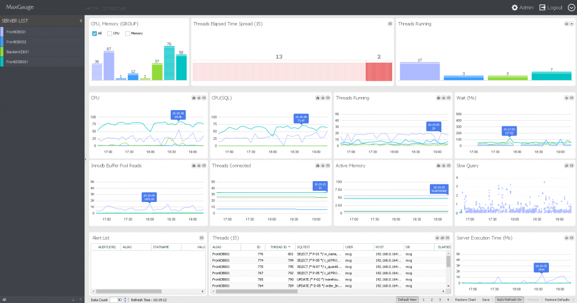Collapse the top Threads Running bar panel
The height and width of the screenshot is (303, 577).
tap(571, 24)
